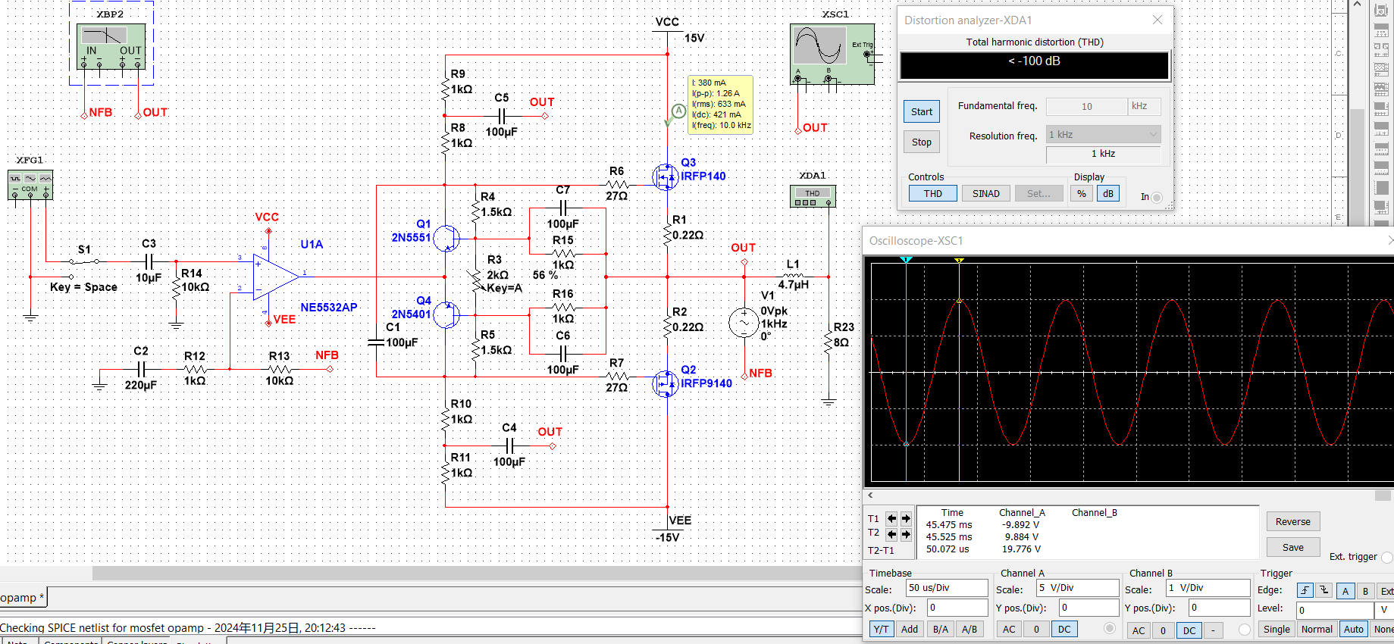1394x644 pixels.
Task: Click the Reverse button in oscilloscope
Action: click(1292, 521)
